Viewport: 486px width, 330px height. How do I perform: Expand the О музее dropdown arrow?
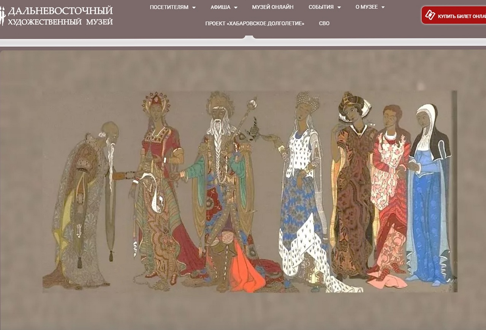point(383,8)
